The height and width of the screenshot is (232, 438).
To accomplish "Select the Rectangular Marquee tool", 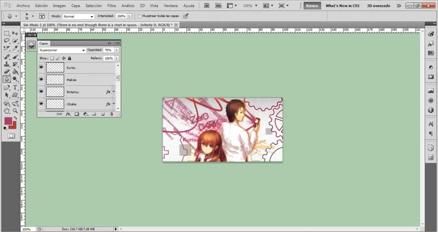I will click(x=7, y=33).
